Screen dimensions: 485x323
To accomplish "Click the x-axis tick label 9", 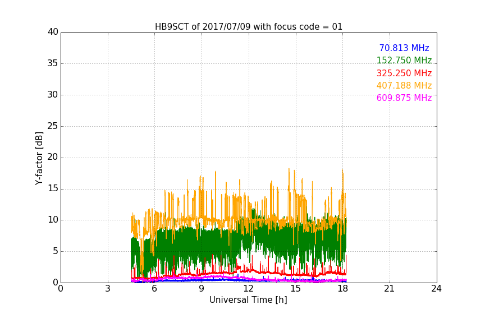I will pyautogui.click(x=202, y=289).
